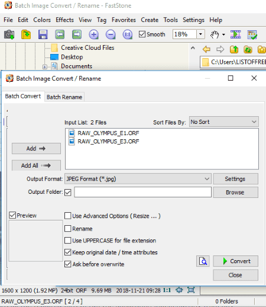Start slideshow with the filmstrip play icon
The height and width of the screenshot is (307, 266).
(235, 34)
